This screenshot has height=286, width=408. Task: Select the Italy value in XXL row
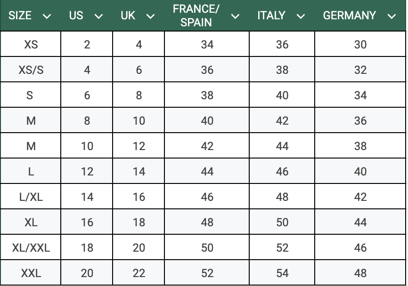[282, 273]
